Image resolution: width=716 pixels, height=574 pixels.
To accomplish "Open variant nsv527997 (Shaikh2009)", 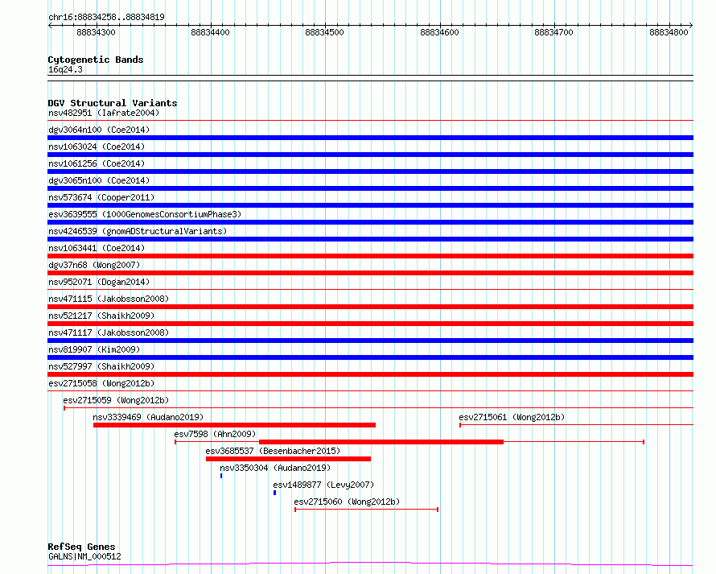I will click(101, 366).
